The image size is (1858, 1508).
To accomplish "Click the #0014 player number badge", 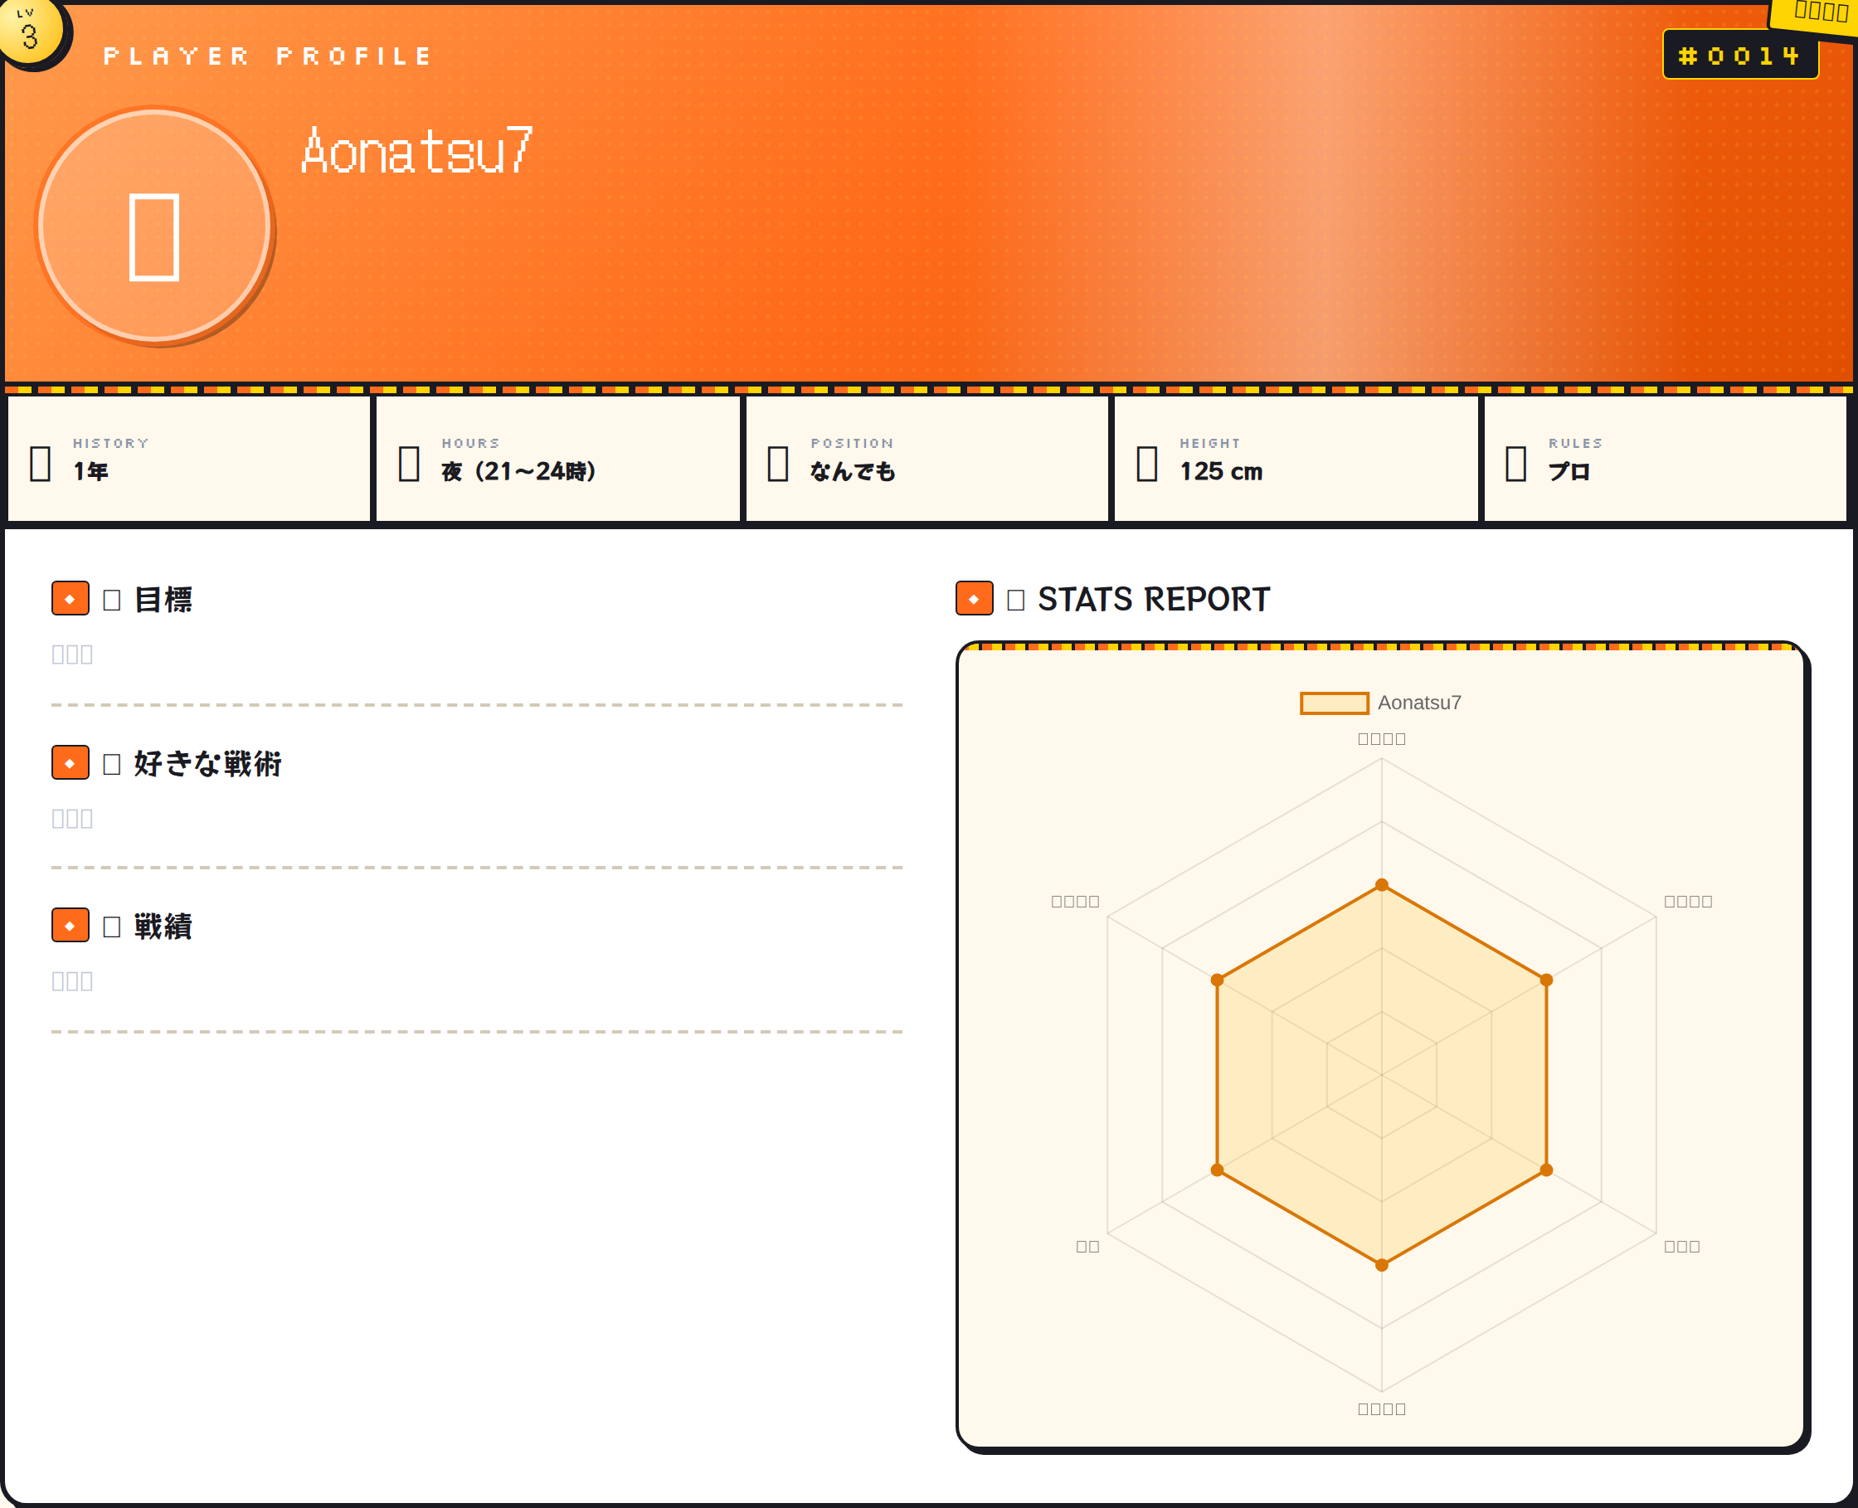I will pos(1740,56).
